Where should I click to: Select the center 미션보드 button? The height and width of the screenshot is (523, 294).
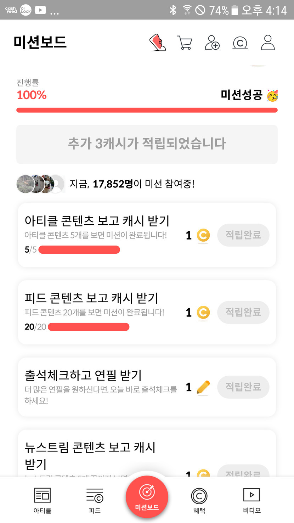(147, 497)
